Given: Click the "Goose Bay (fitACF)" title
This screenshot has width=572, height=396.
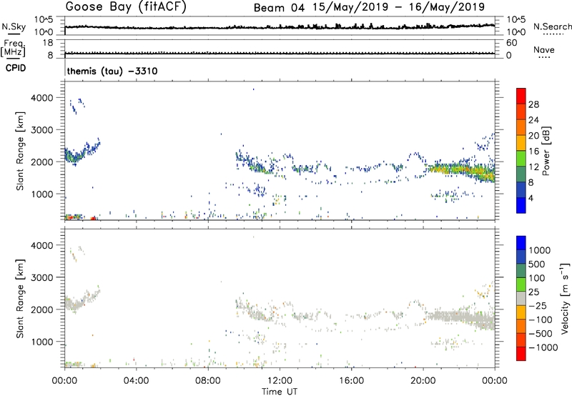Looking at the screenshot, I should (126, 6).
